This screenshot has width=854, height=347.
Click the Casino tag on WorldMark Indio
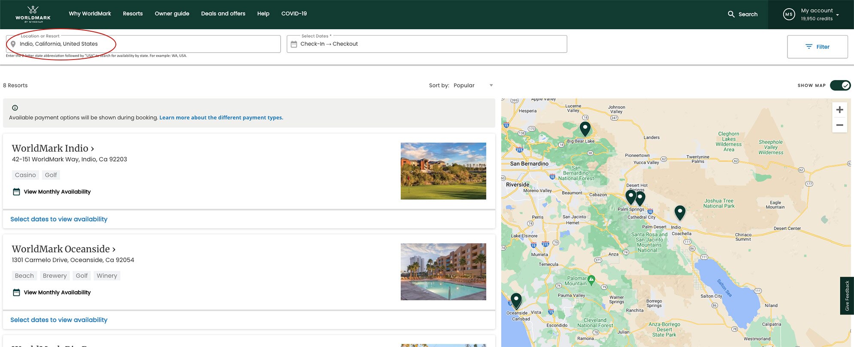(x=25, y=175)
